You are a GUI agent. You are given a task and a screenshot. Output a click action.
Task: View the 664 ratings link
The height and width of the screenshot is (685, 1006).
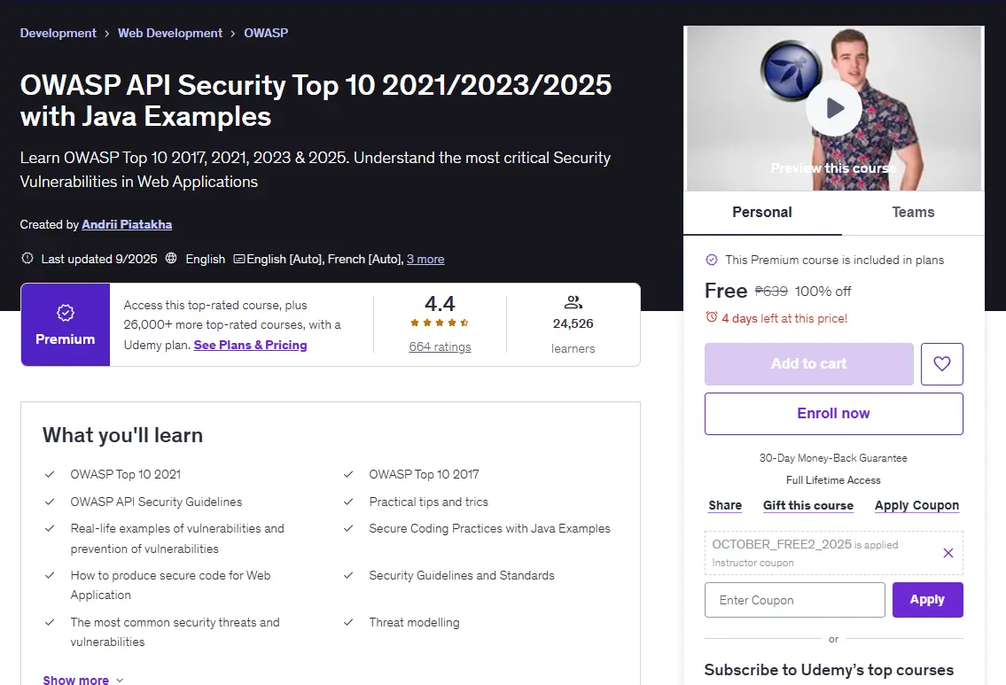point(440,347)
